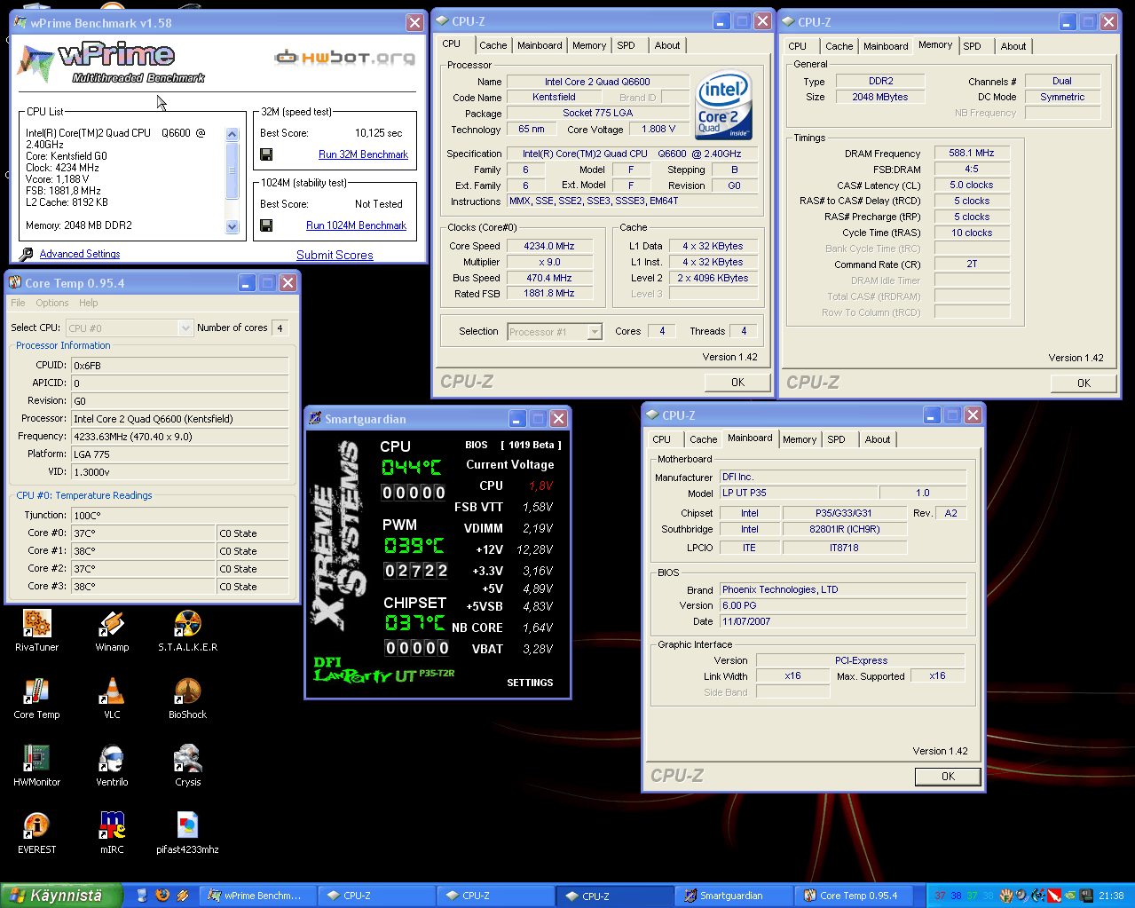Screen dimensions: 1135x908
Task: Click the floppy save icon under 32M speed test
Action: point(266,154)
